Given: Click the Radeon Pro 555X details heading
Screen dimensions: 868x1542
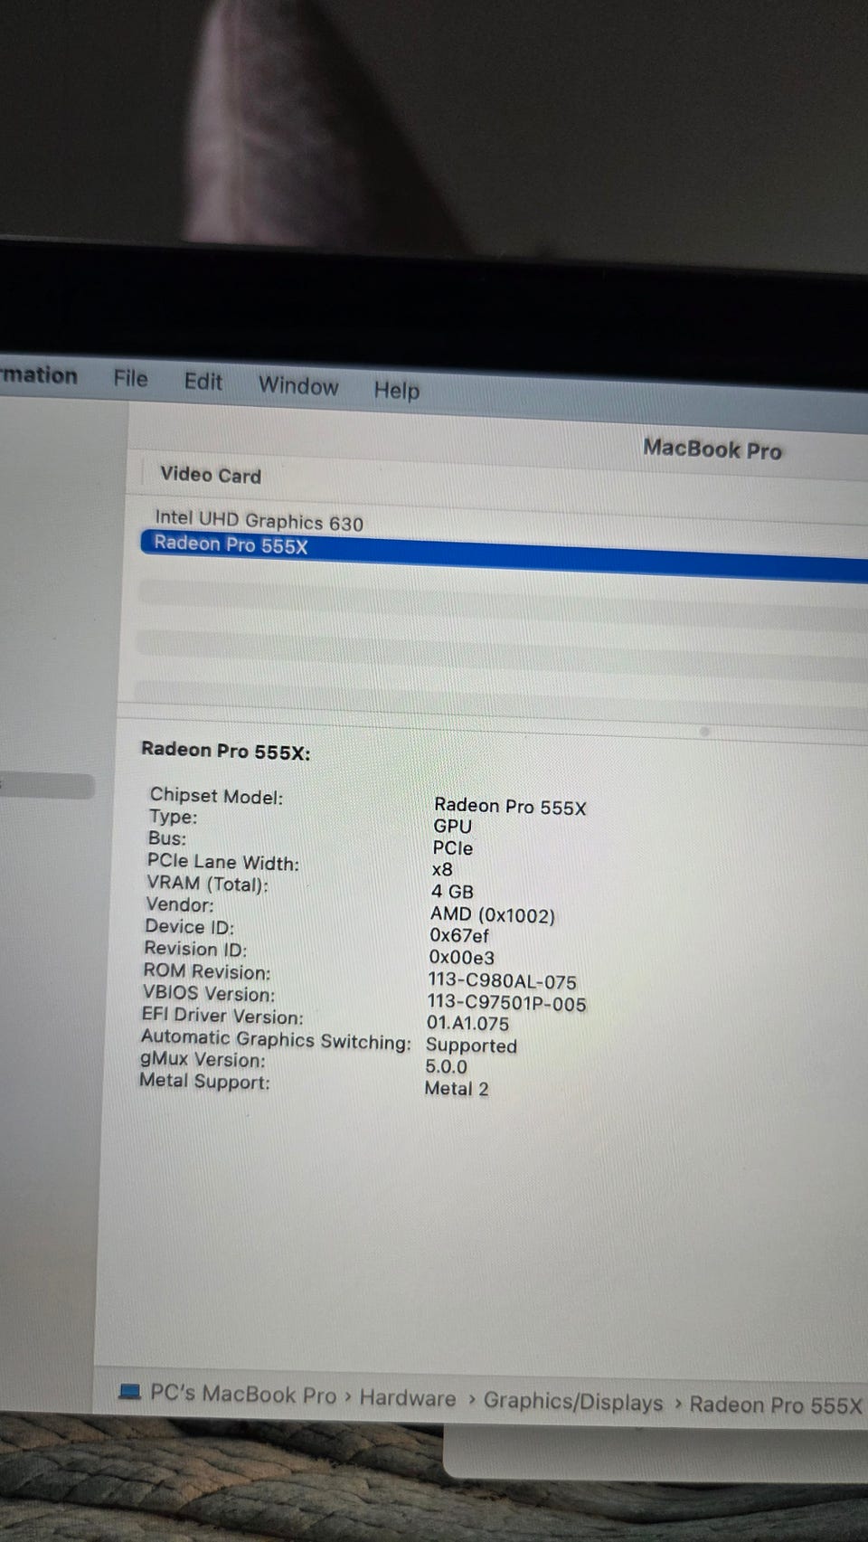Looking at the screenshot, I should (225, 751).
